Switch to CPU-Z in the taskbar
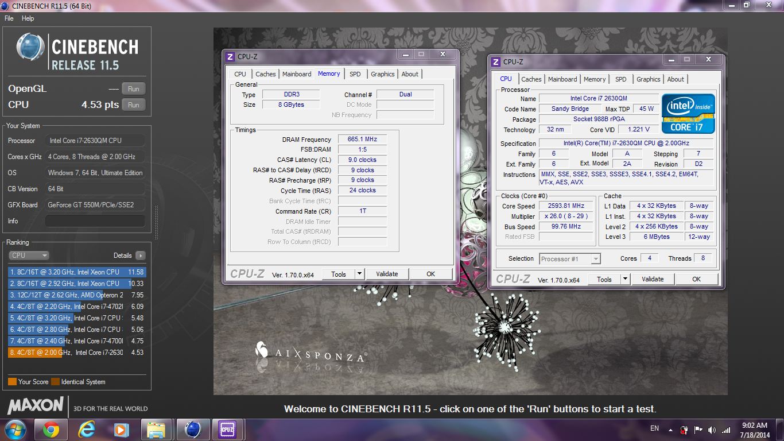This screenshot has height=441, width=784. tap(228, 430)
